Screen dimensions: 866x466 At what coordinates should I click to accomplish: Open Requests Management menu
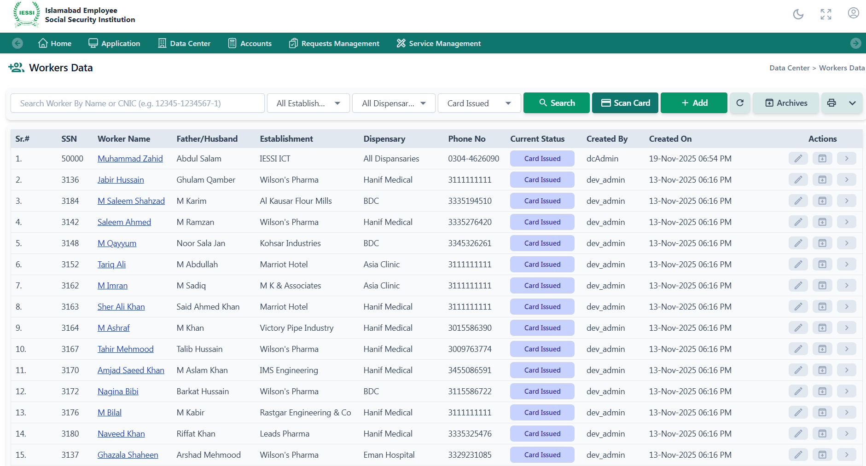334,43
